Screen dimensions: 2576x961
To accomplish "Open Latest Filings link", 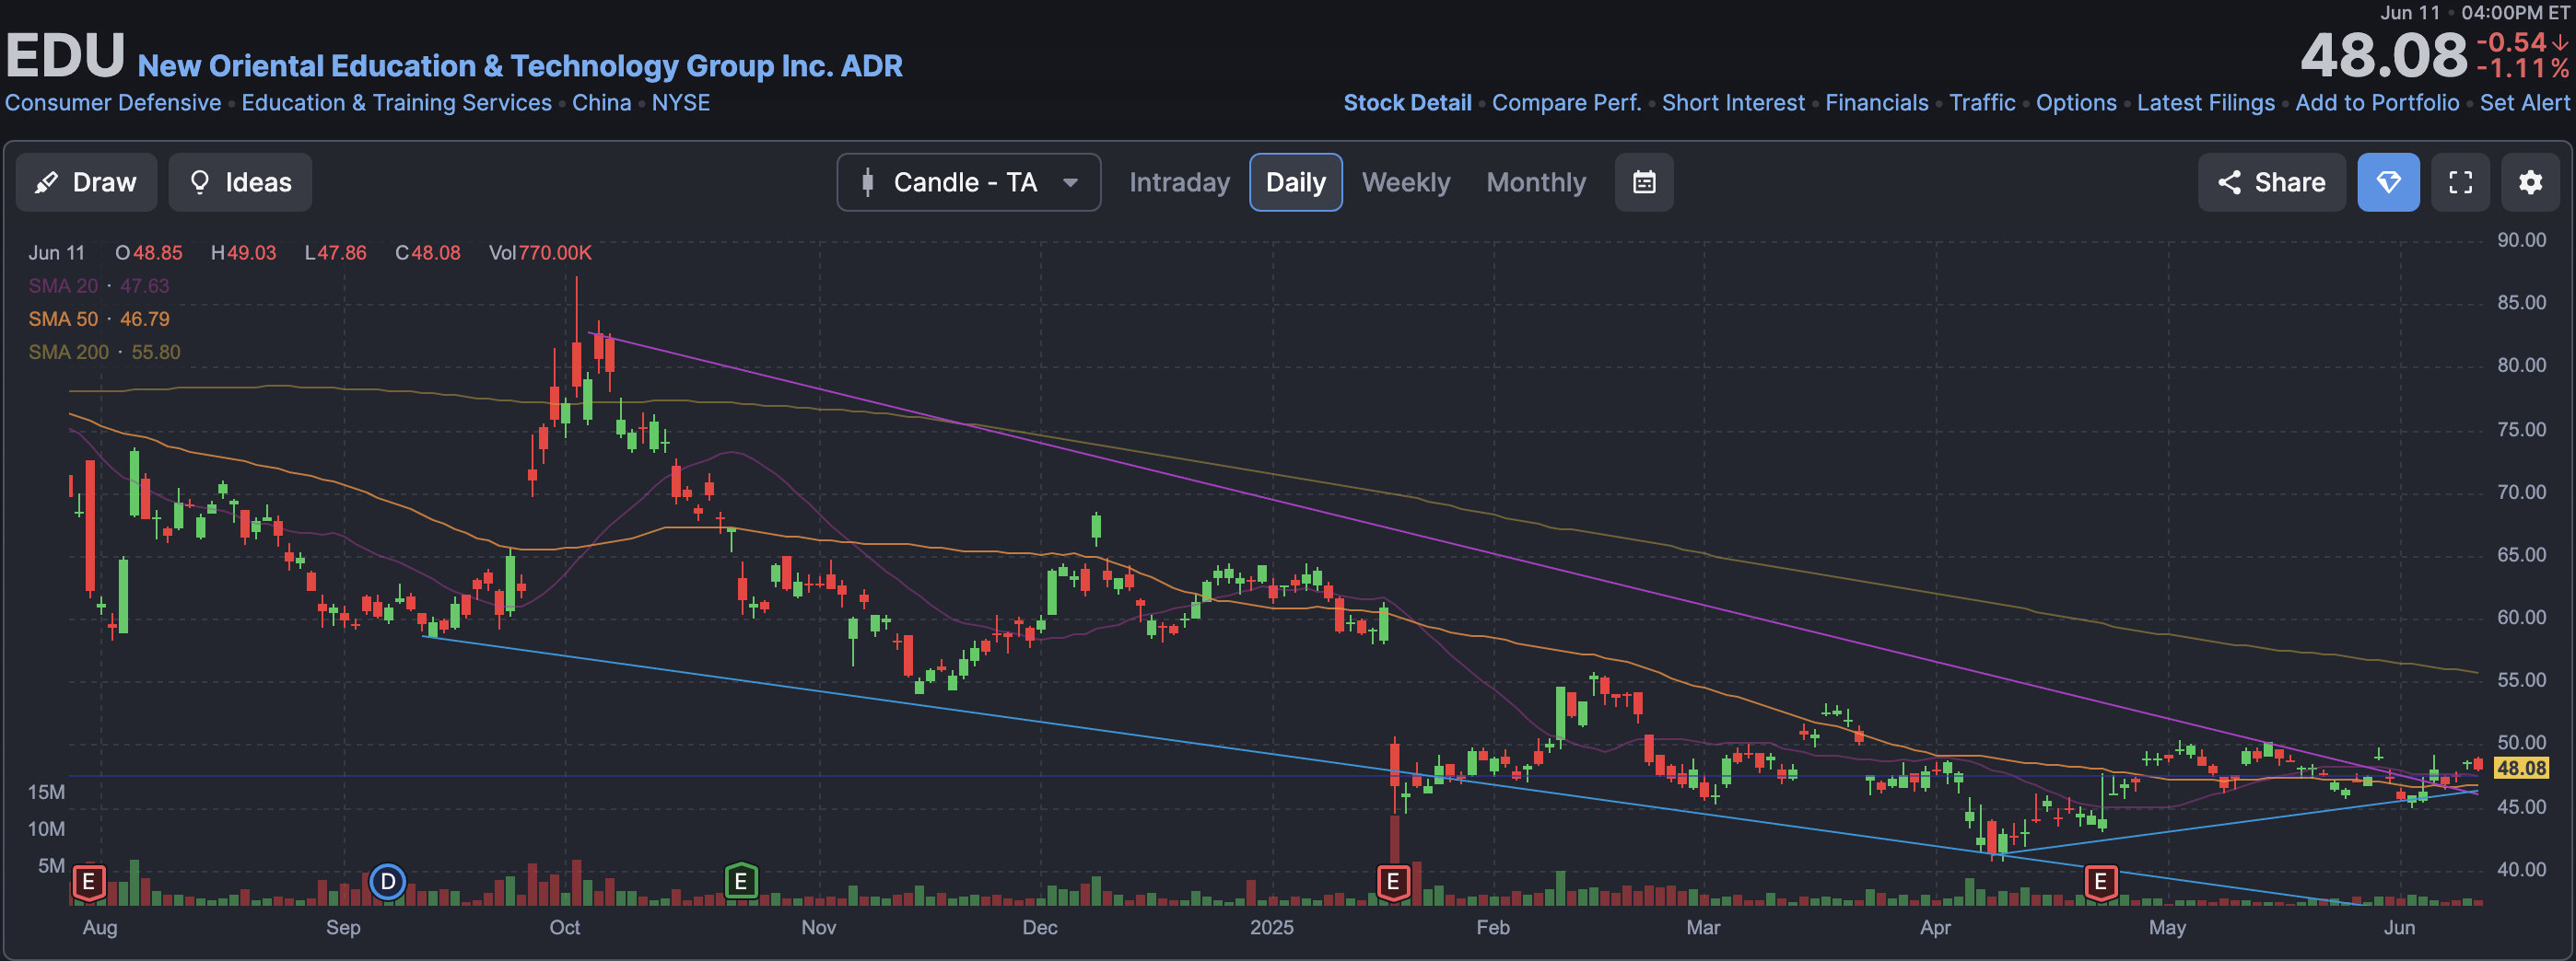I will click(2205, 103).
